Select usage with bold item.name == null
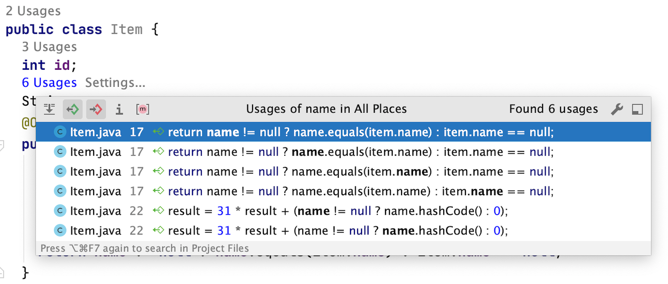 click(x=343, y=191)
